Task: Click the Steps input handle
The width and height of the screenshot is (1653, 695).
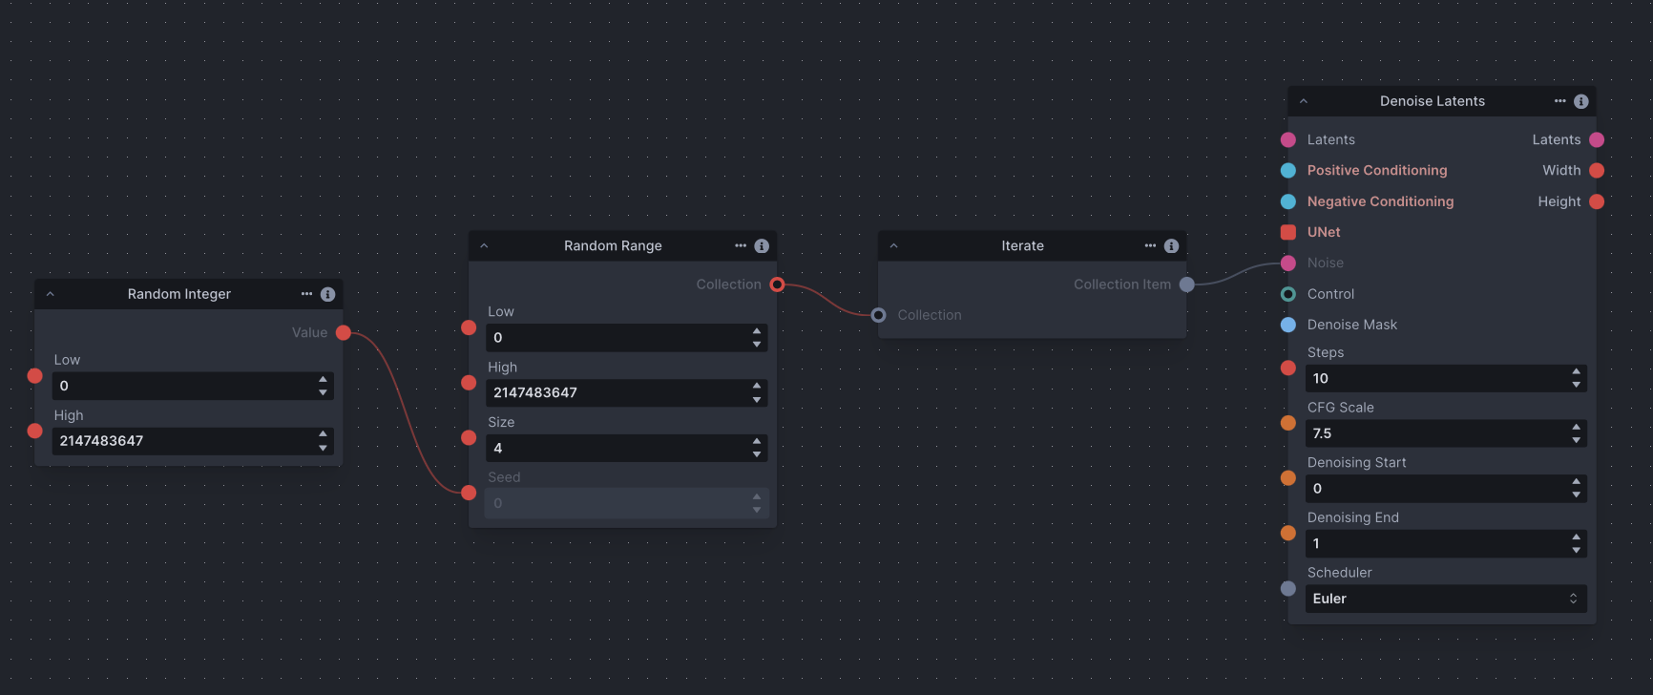Action: tap(1288, 369)
